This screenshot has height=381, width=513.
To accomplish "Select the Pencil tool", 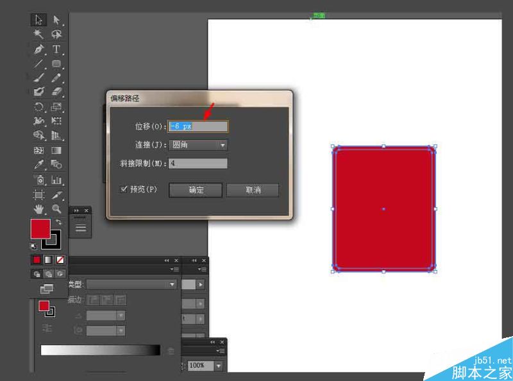I will click(56, 78).
